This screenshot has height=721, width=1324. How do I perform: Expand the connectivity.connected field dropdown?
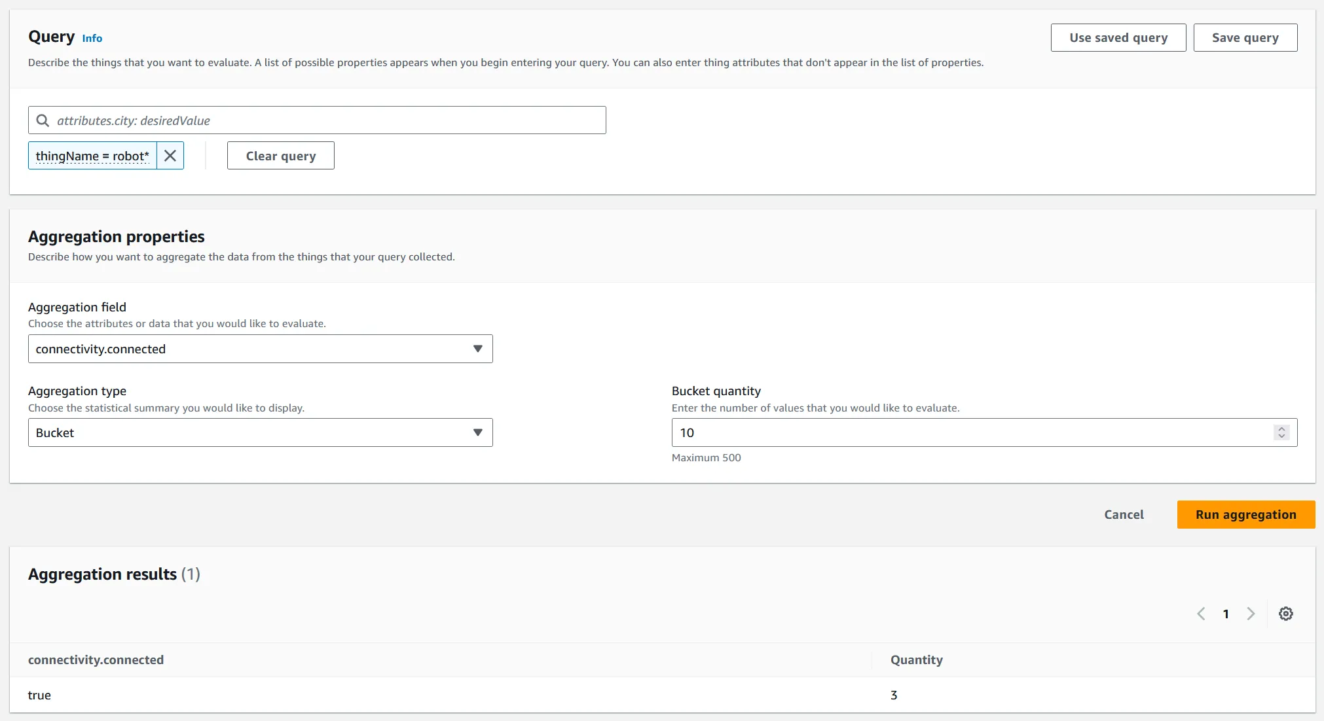476,349
